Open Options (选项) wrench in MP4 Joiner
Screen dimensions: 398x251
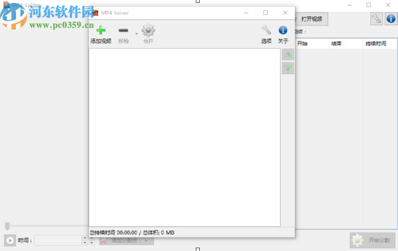tap(266, 30)
